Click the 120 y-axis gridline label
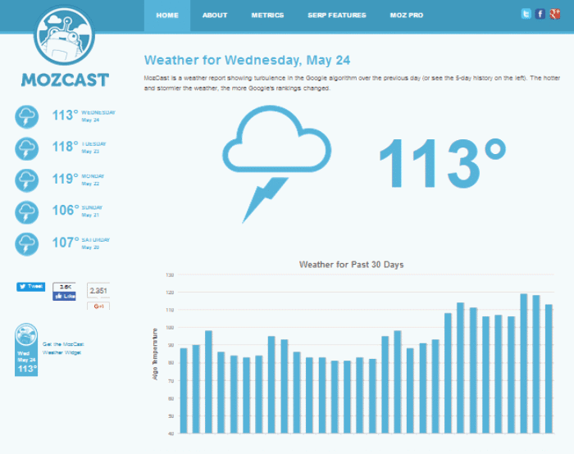 click(170, 293)
